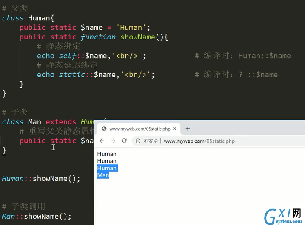Click the second 'Human' output line
This screenshot has width=305, height=225.
pos(107,161)
